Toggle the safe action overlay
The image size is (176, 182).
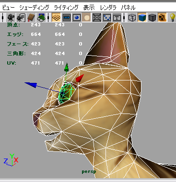coord(107,17)
